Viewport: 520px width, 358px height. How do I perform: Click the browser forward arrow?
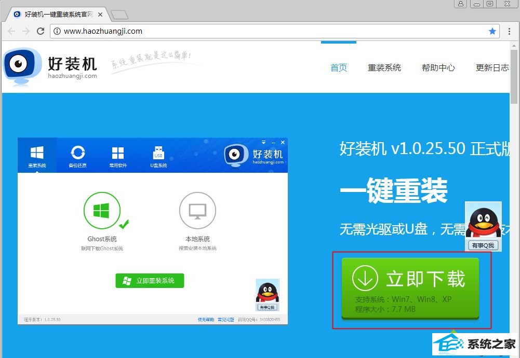tap(26, 31)
